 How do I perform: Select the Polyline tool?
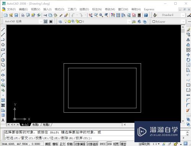coord(3,39)
